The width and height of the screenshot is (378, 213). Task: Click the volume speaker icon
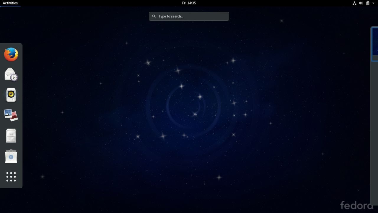[x=361, y=3]
